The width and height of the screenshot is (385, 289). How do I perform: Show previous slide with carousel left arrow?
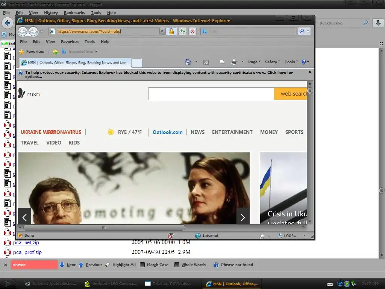pyautogui.click(x=24, y=217)
